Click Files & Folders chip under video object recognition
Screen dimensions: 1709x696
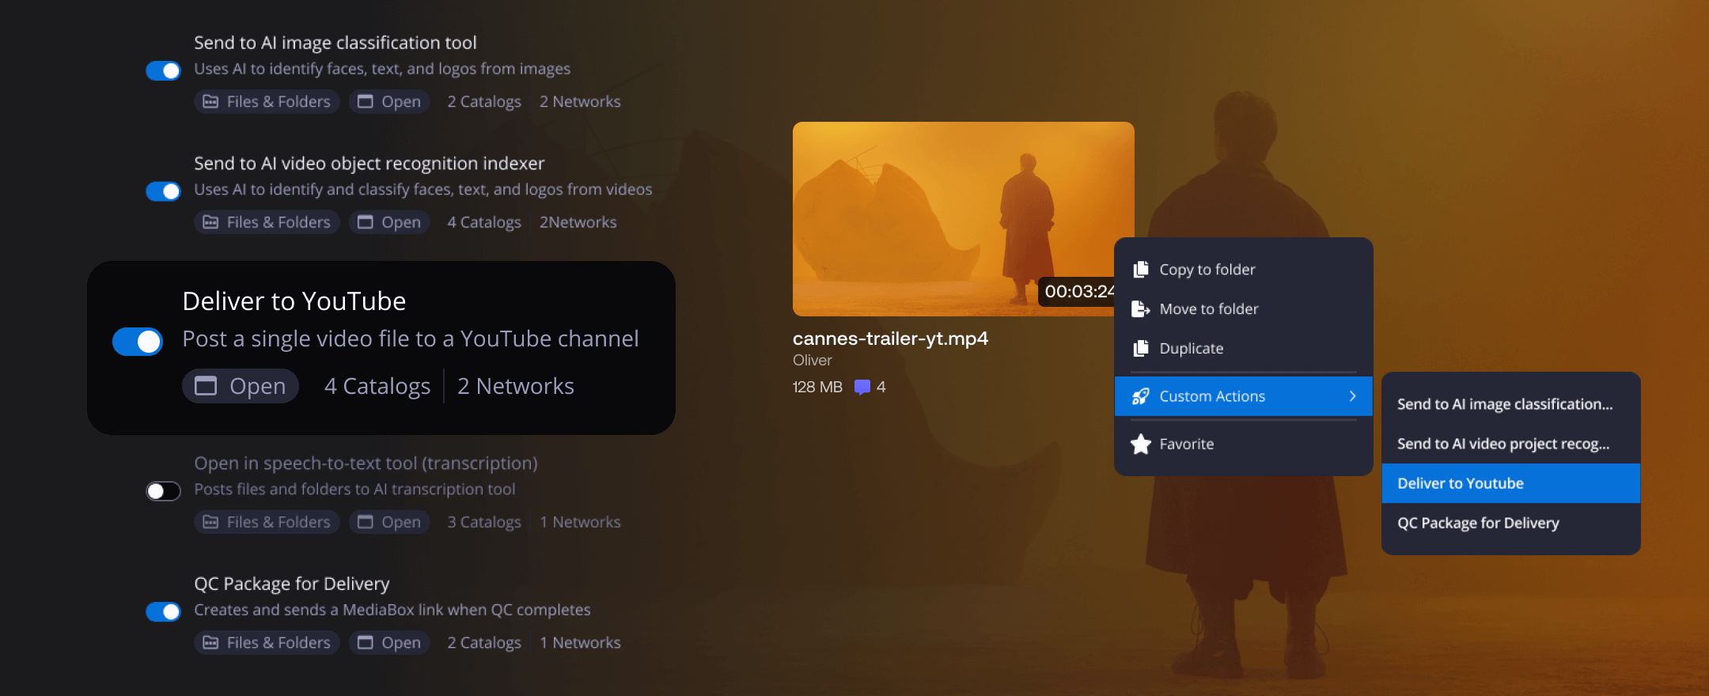point(267,222)
